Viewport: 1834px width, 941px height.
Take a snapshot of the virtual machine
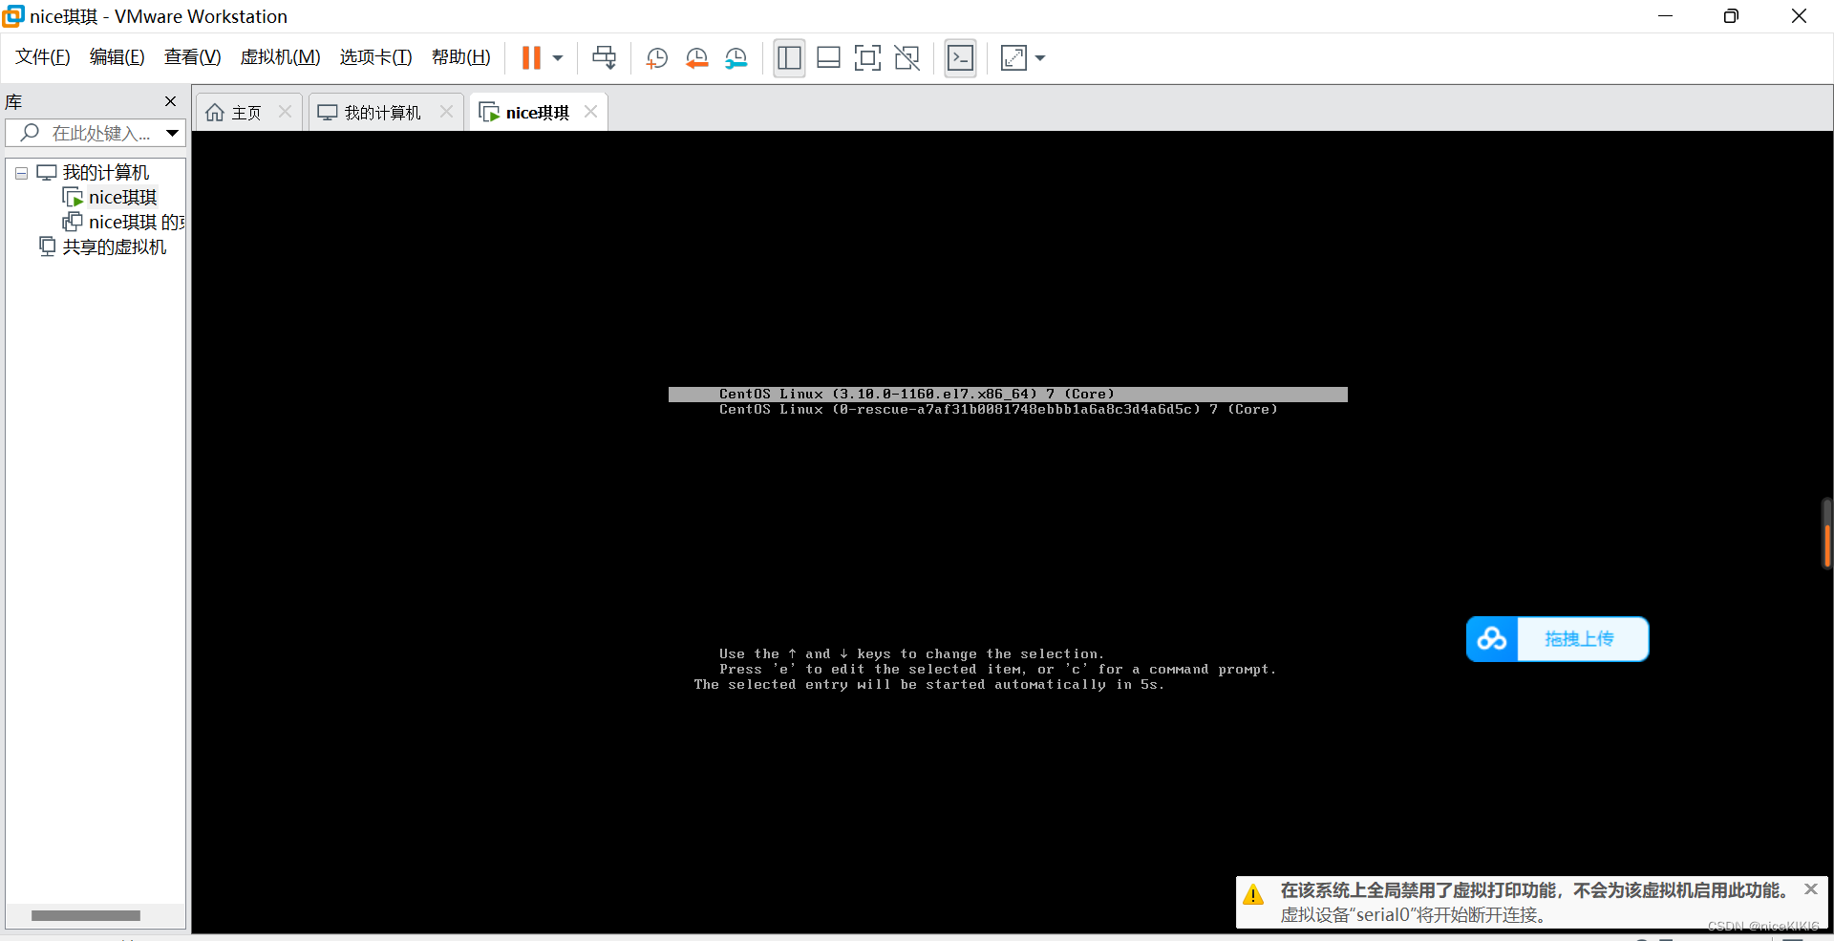tap(656, 57)
